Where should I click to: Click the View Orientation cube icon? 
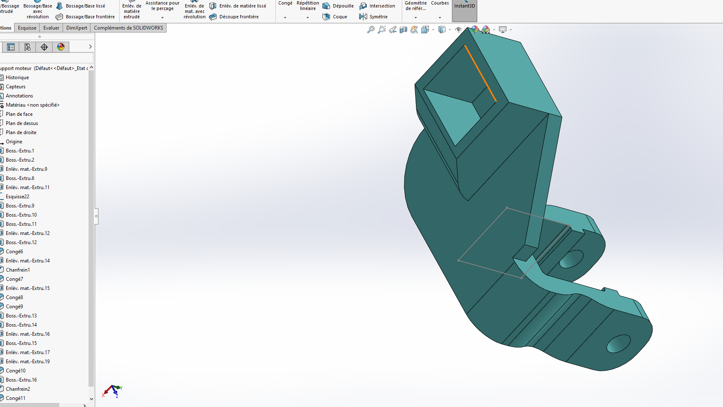pyautogui.click(x=425, y=30)
